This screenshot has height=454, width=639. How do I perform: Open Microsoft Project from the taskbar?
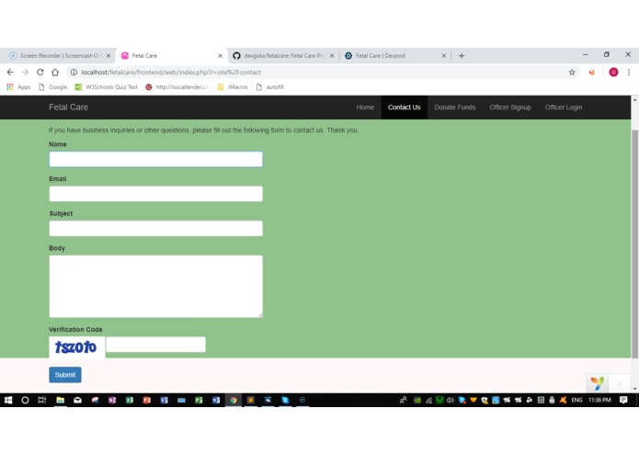[x=199, y=400]
